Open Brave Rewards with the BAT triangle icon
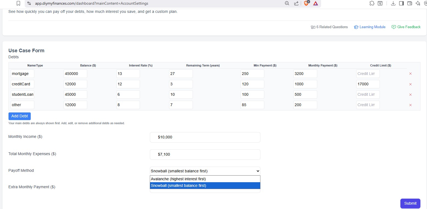 pyautogui.click(x=315, y=4)
